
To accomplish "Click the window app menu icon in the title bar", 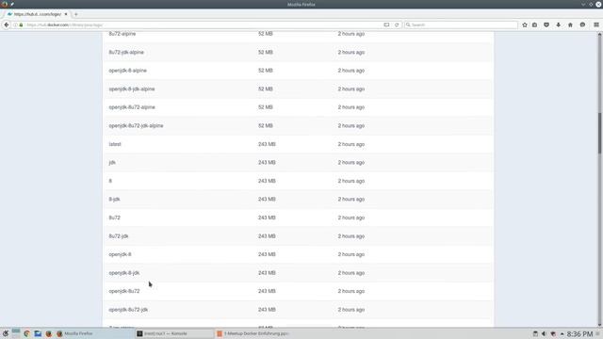I will pos(4,4).
